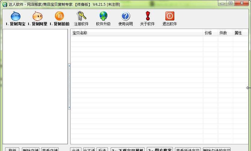Click the 查看所选宝贝 button
The width and height of the screenshot is (251, 151).
coord(188,149)
